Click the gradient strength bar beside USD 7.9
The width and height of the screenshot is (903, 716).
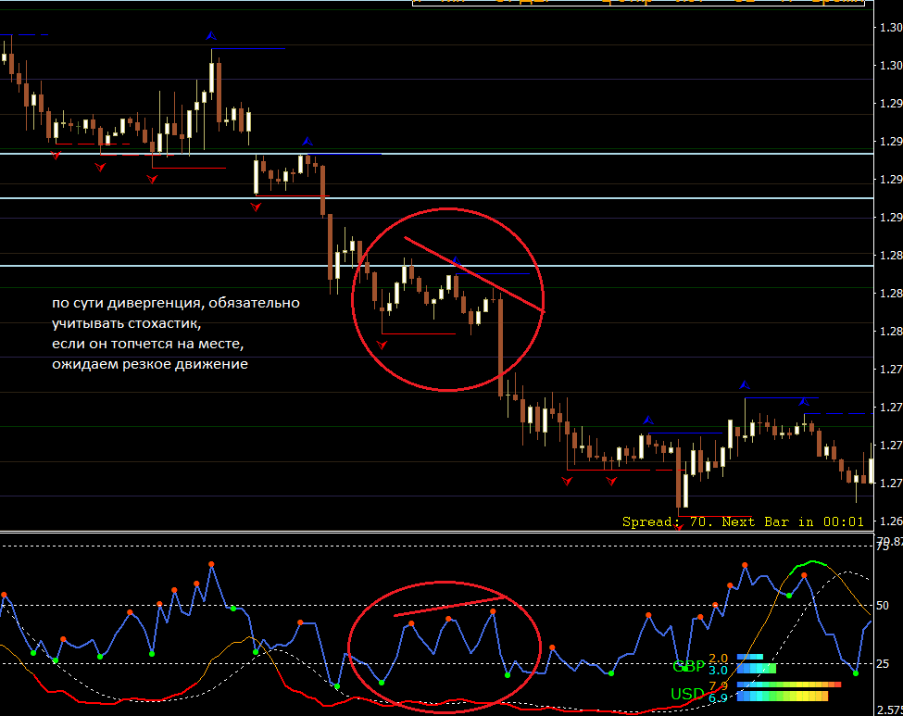pos(789,685)
